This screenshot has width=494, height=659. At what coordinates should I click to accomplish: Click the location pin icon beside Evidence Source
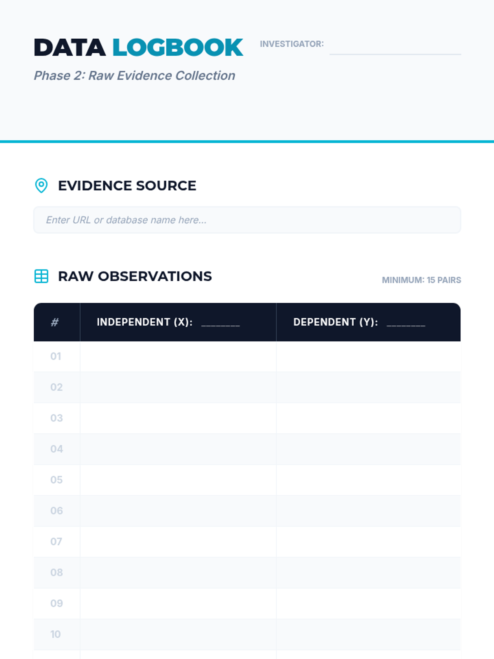pos(41,185)
